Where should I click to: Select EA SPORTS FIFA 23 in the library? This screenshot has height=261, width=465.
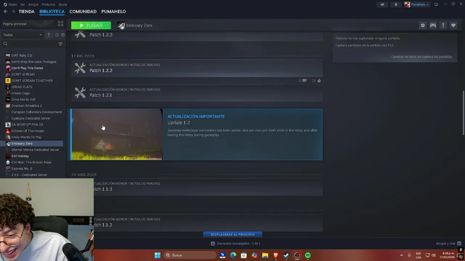27,125
